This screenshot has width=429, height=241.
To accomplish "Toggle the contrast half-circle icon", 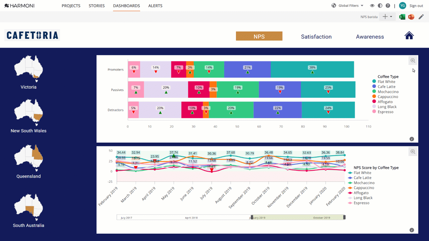I will pyautogui.click(x=380, y=6).
